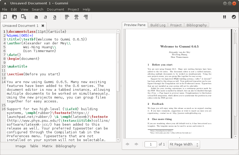Open the Project menu
Screen dimensions: 239x155
73,10
